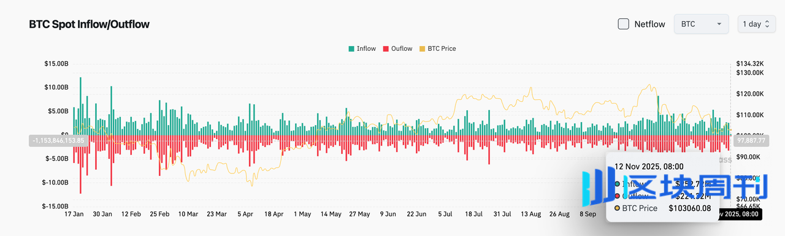The width and height of the screenshot is (785, 236).
Task: Click the 27 May axis label
Action: [x=359, y=215]
